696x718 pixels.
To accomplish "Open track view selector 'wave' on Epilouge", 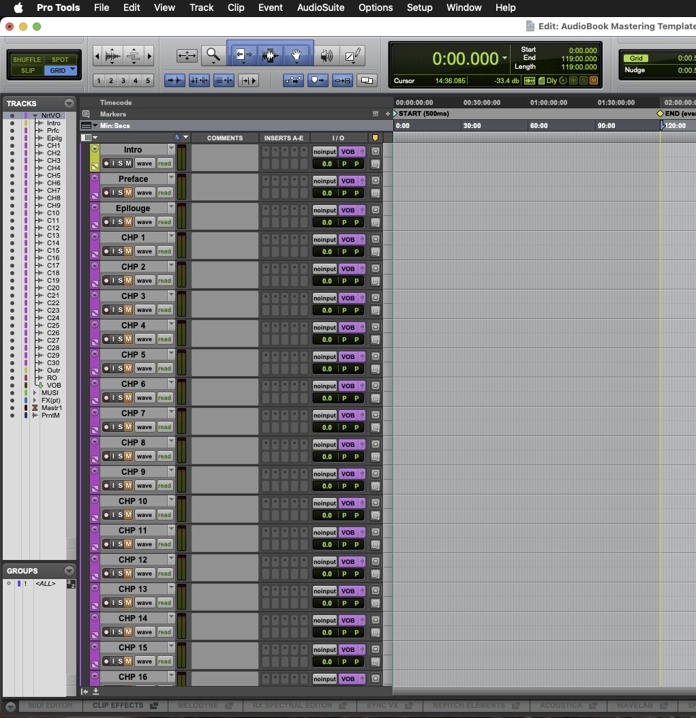I will [x=145, y=222].
